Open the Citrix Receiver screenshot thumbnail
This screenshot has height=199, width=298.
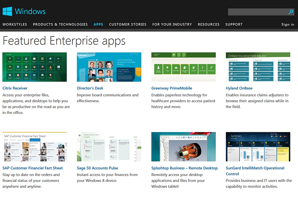(35, 67)
